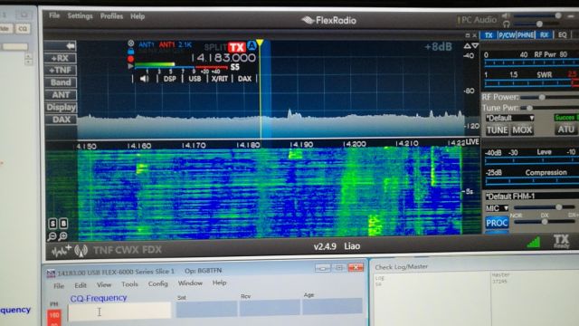Close the slice with X circle icon
The width and height of the screenshot is (579, 326).
point(130,43)
